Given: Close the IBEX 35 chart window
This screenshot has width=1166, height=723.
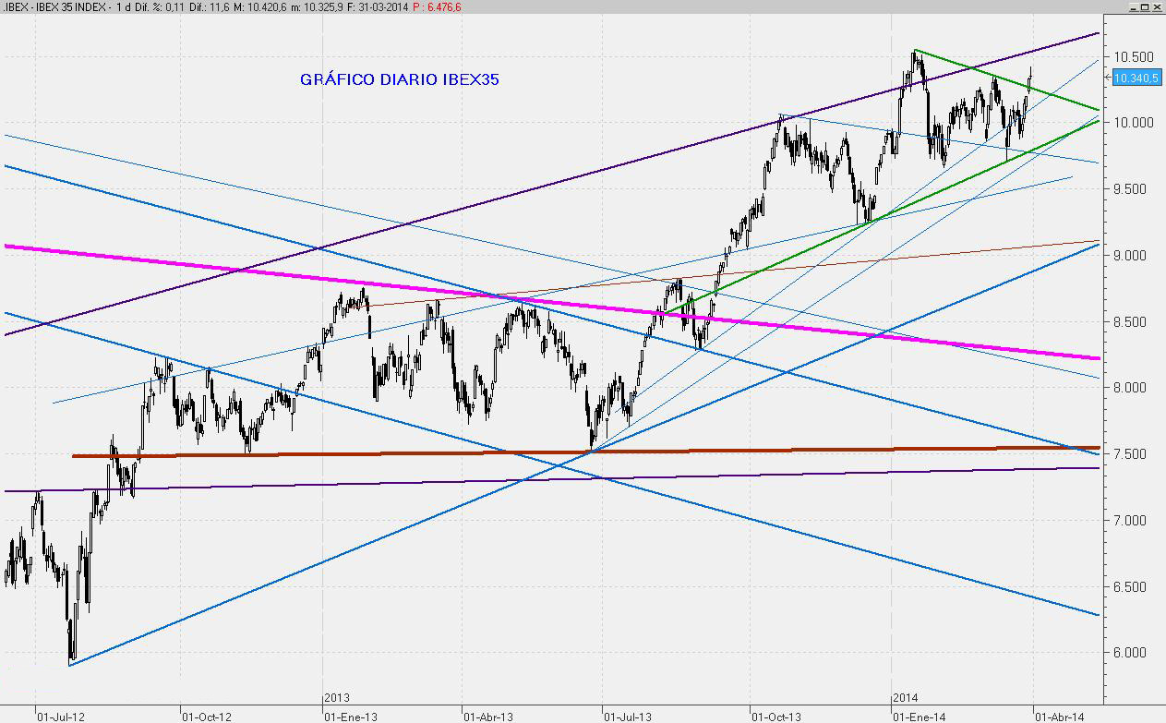Looking at the screenshot, I should [1158, 6].
